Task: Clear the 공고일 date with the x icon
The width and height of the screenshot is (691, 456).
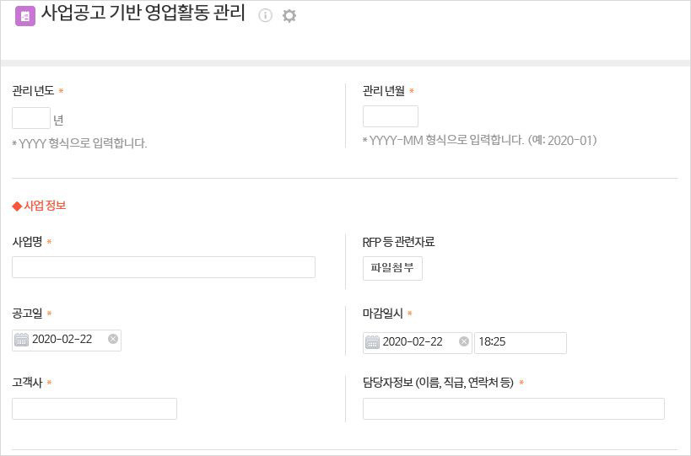Action: point(113,339)
